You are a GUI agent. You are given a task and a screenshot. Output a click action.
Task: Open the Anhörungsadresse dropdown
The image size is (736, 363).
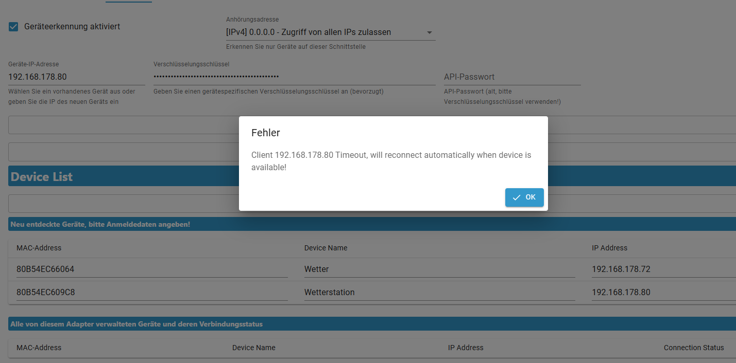pos(330,32)
